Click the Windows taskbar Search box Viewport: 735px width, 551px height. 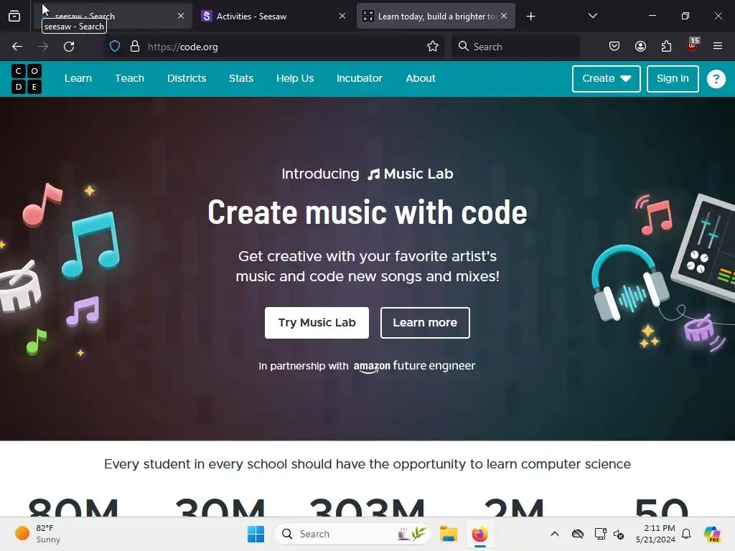click(x=352, y=534)
